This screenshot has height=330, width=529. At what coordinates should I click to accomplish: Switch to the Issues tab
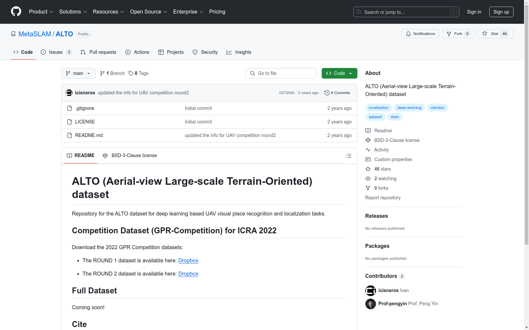point(56,52)
